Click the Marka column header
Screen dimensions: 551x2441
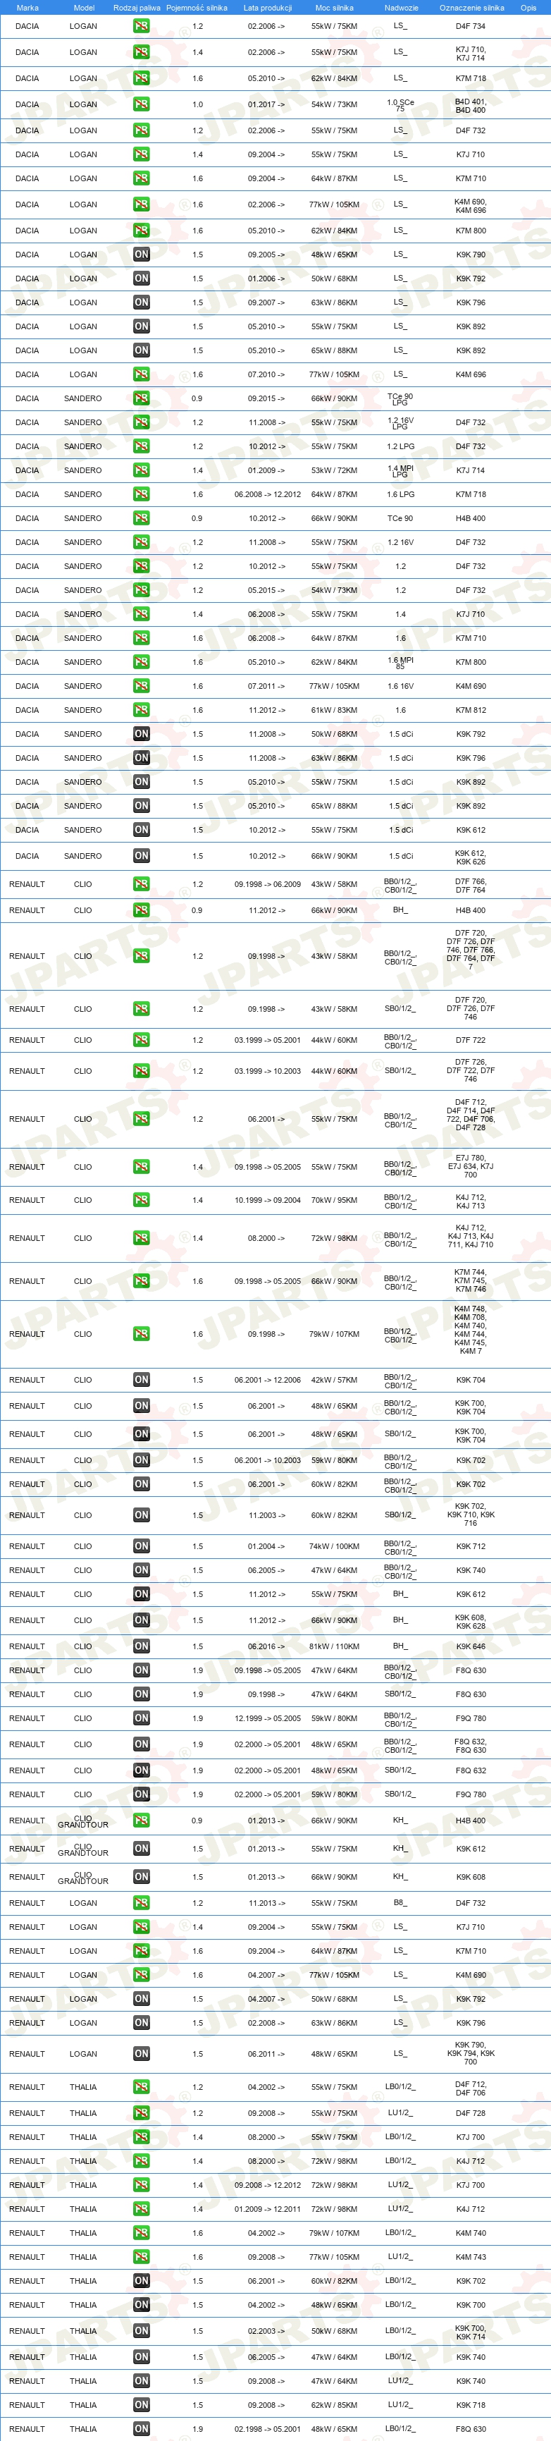click(27, 8)
